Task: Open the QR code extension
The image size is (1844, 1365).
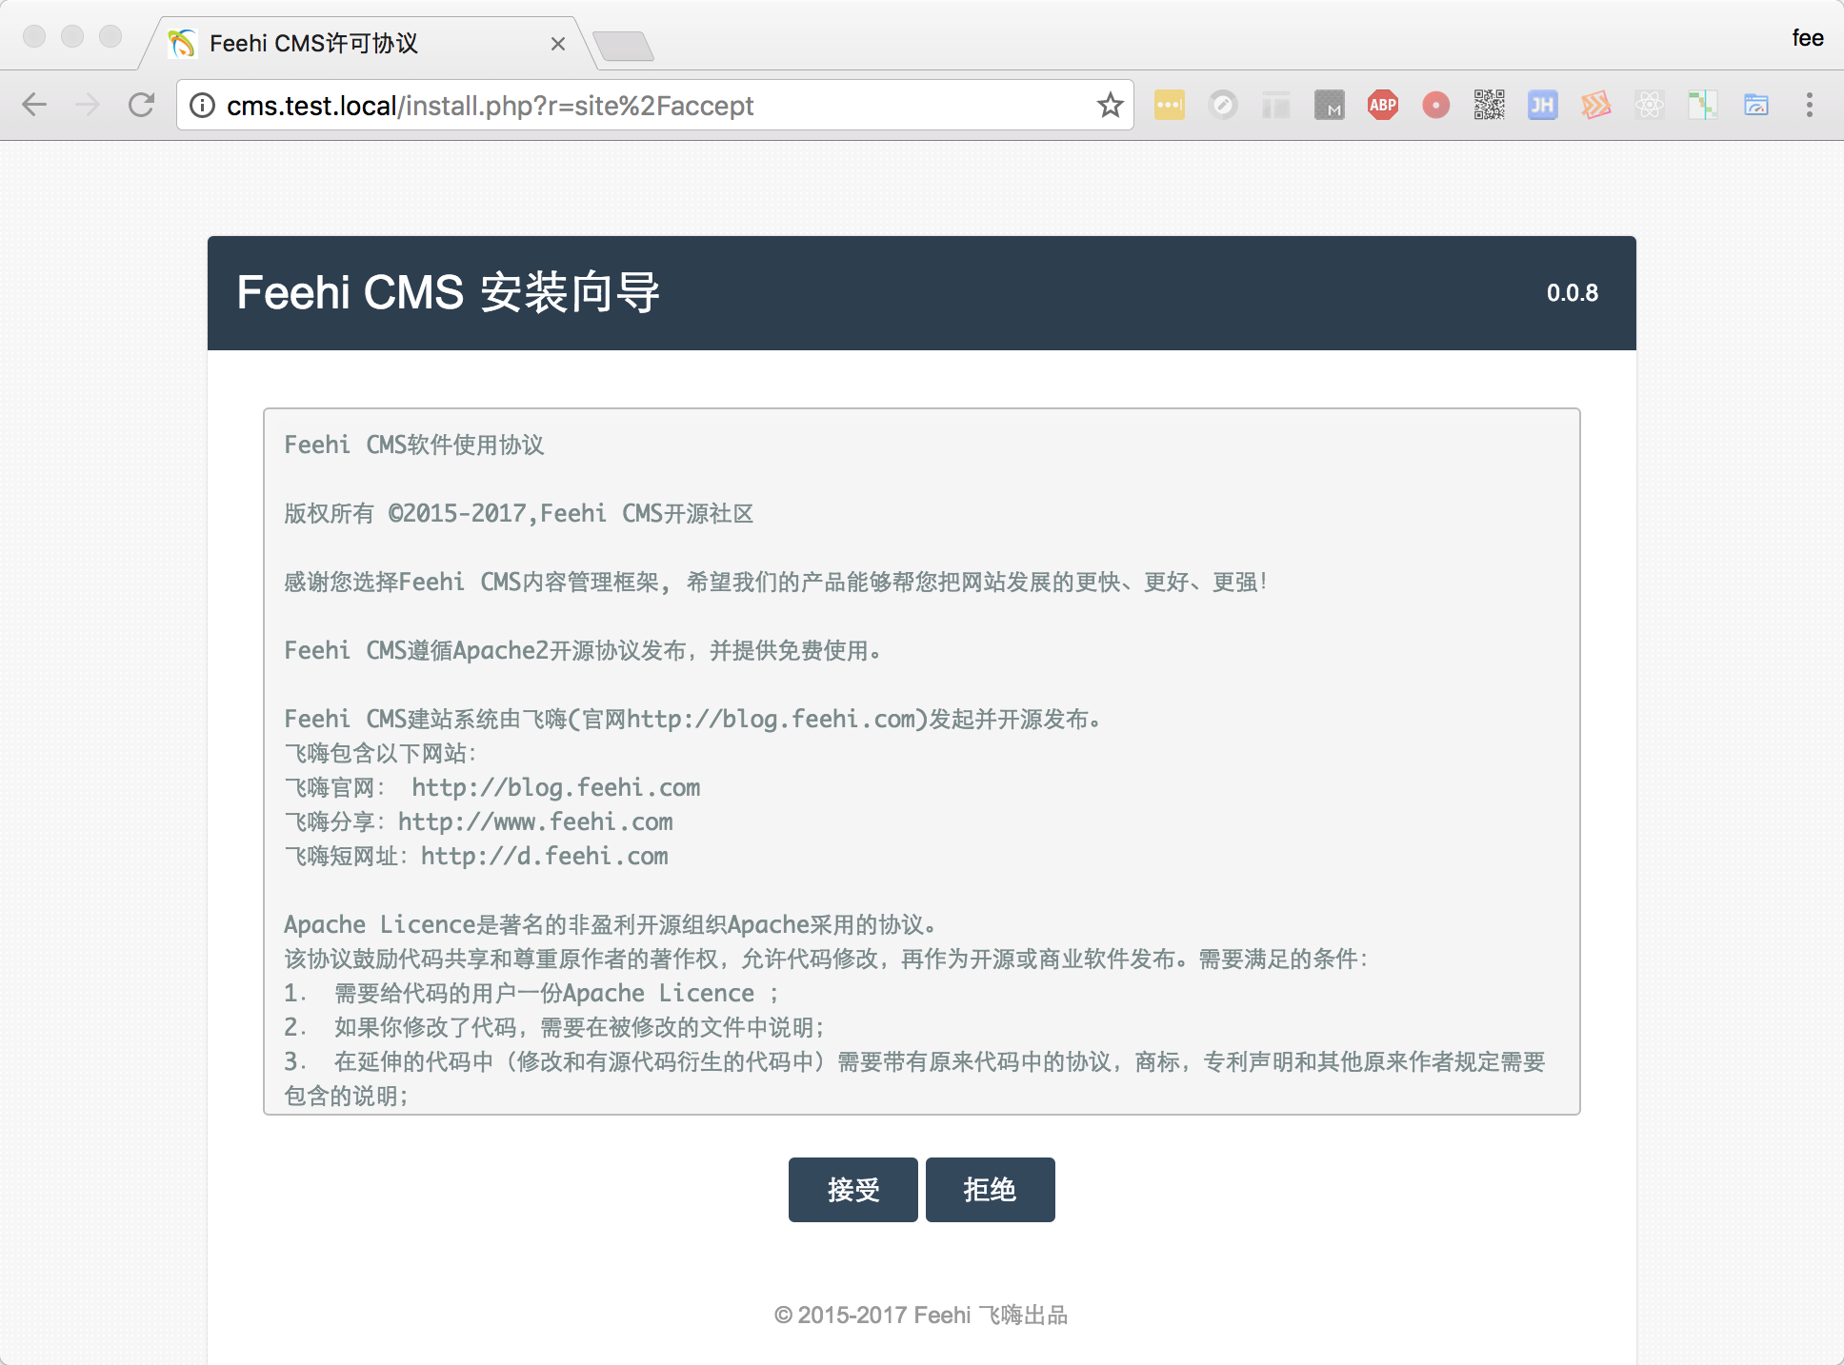Action: tap(1489, 105)
